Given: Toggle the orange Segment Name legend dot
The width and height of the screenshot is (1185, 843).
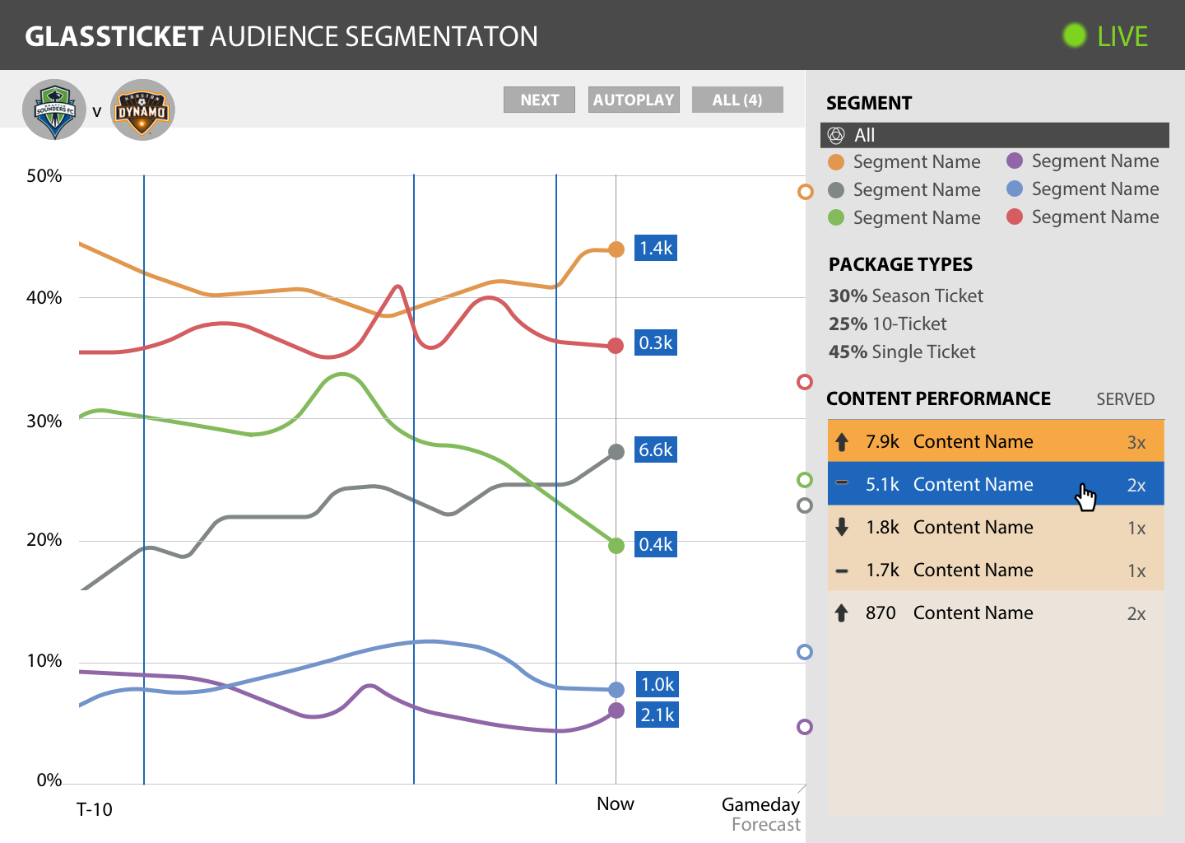Looking at the screenshot, I should pyautogui.click(x=836, y=162).
